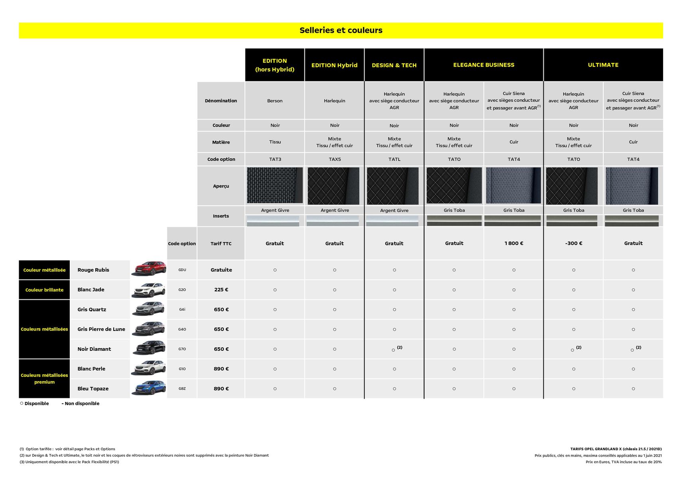677x479 pixels.
Task: Click the Bleu Topaze color name
Action: click(x=93, y=388)
